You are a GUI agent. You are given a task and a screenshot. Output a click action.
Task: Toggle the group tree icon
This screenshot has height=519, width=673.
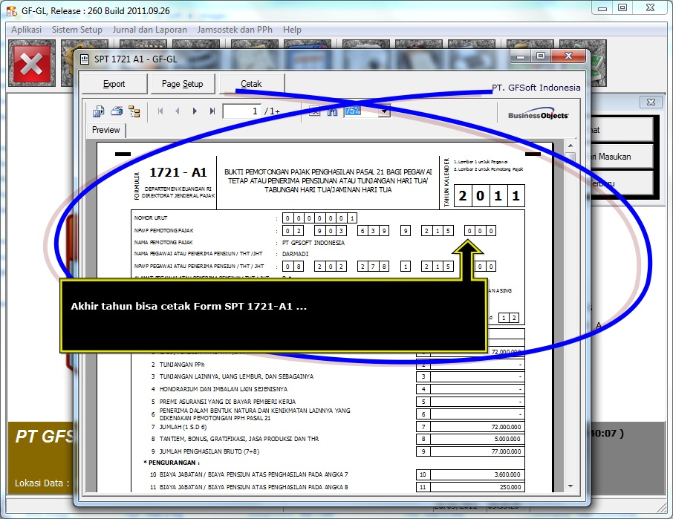[134, 111]
